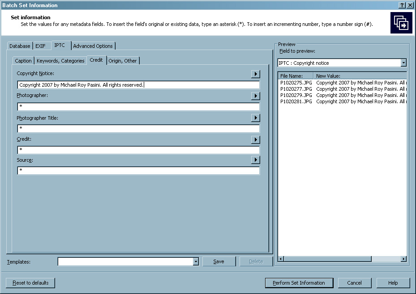Screen dimensions: 416x294
Task: Click Perform Set Information button
Action: [299, 283]
